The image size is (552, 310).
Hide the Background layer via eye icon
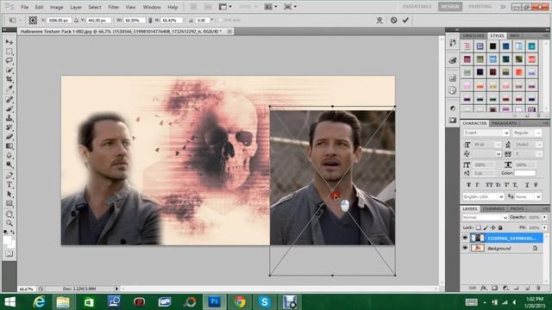coord(465,248)
